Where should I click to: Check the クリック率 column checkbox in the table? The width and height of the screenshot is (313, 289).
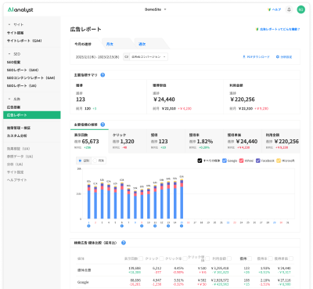[x=185, y=258]
